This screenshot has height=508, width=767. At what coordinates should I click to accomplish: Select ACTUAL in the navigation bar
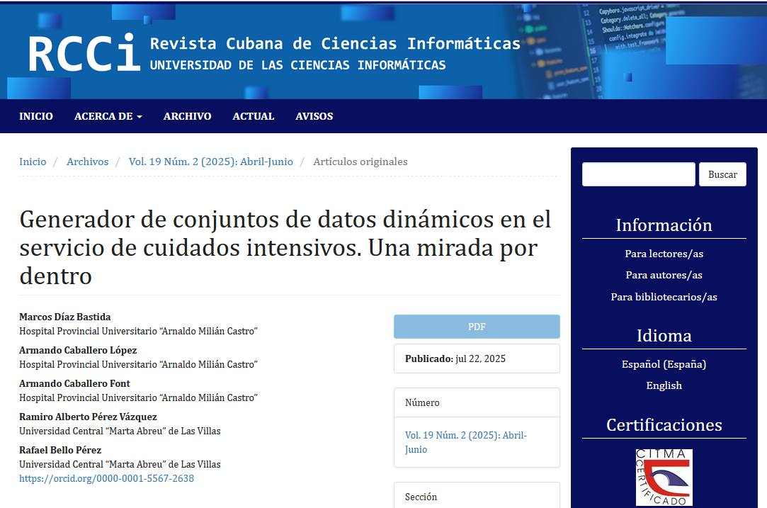253,116
